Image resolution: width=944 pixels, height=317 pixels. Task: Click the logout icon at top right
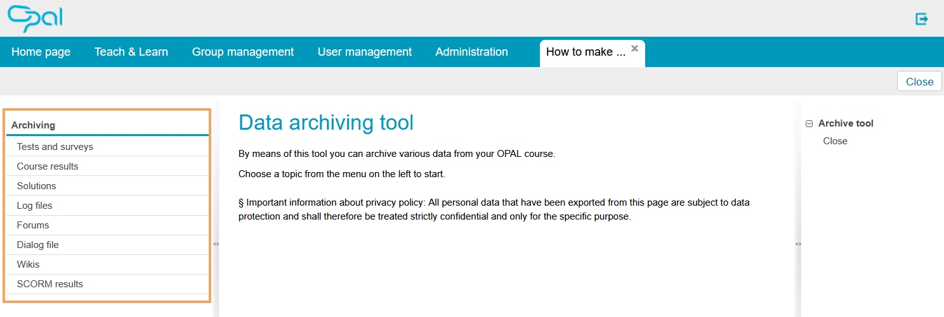pyautogui.click(x=922, y=19)
